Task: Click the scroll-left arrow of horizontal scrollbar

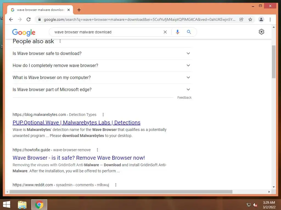Action: pos(7,192)
